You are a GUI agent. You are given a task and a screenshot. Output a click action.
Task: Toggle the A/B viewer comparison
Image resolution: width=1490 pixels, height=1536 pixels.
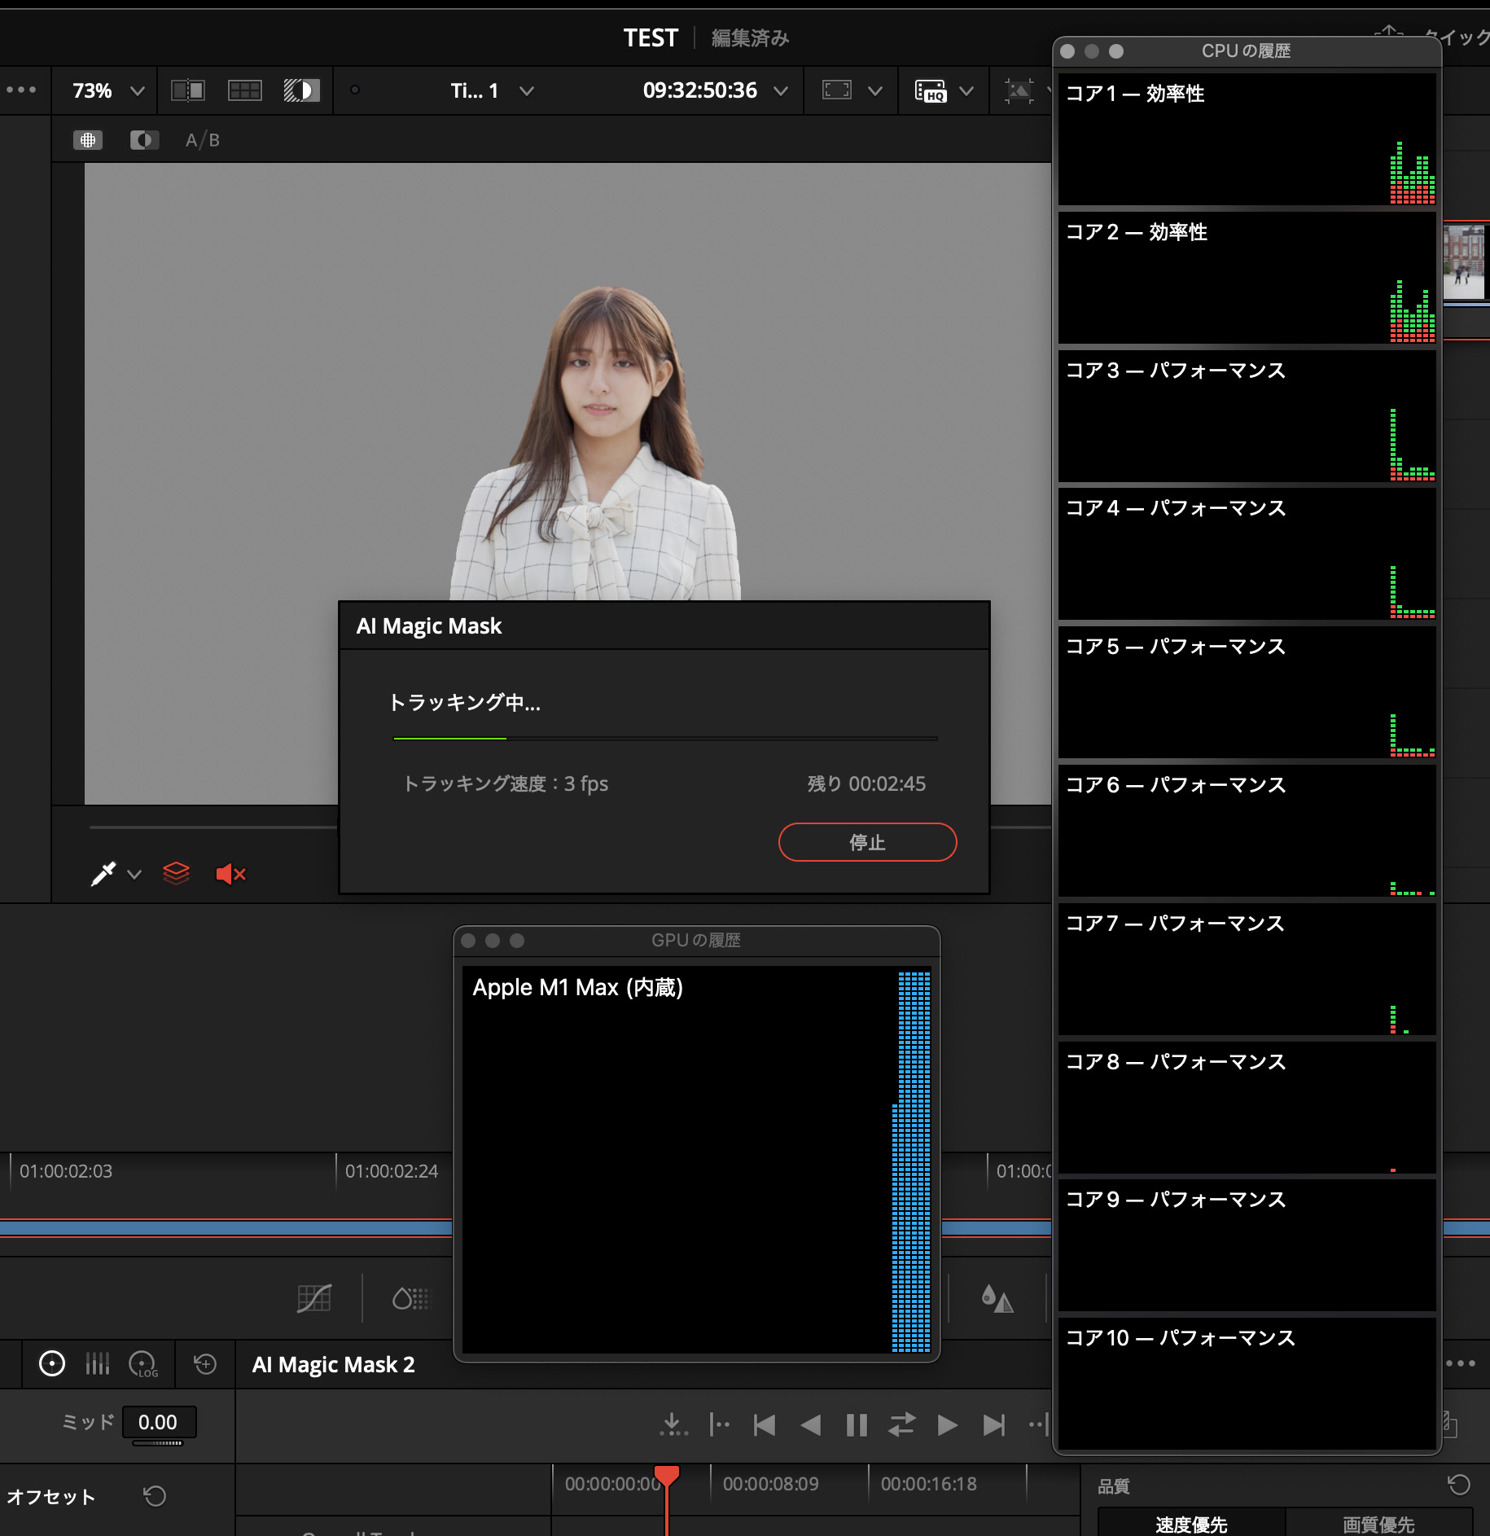[203, 140]
